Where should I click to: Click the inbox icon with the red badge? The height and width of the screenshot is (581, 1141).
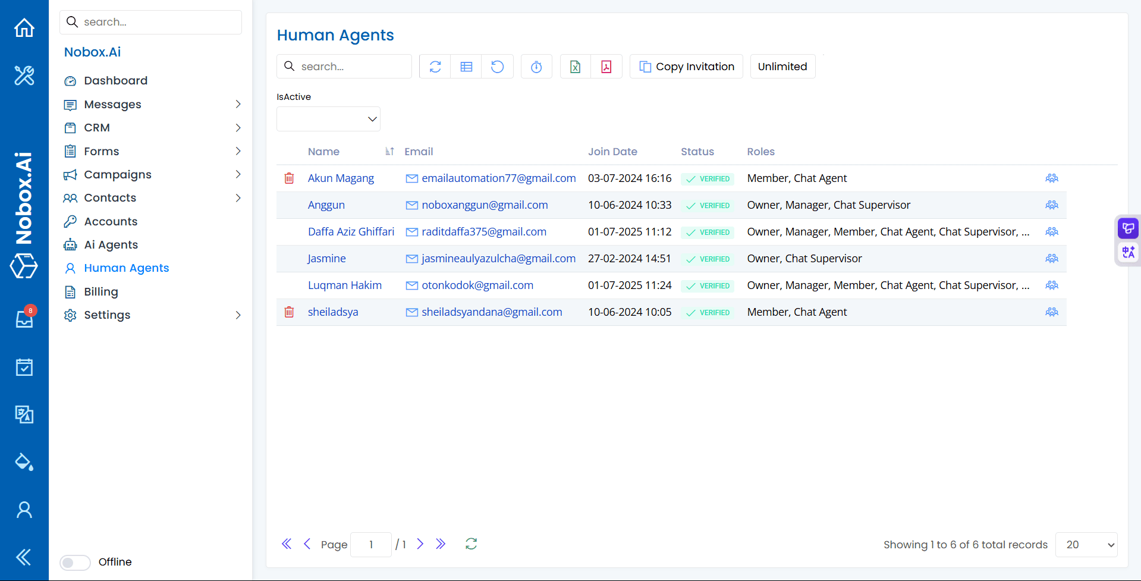pos(24,319)
